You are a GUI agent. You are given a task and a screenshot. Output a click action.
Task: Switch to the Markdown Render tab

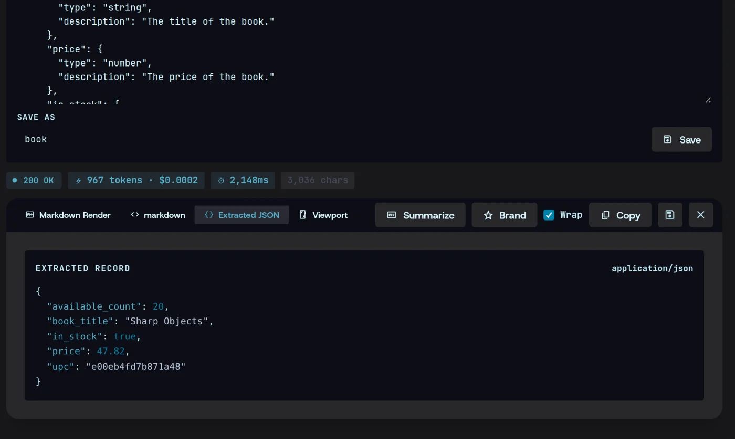pos(68,215)
